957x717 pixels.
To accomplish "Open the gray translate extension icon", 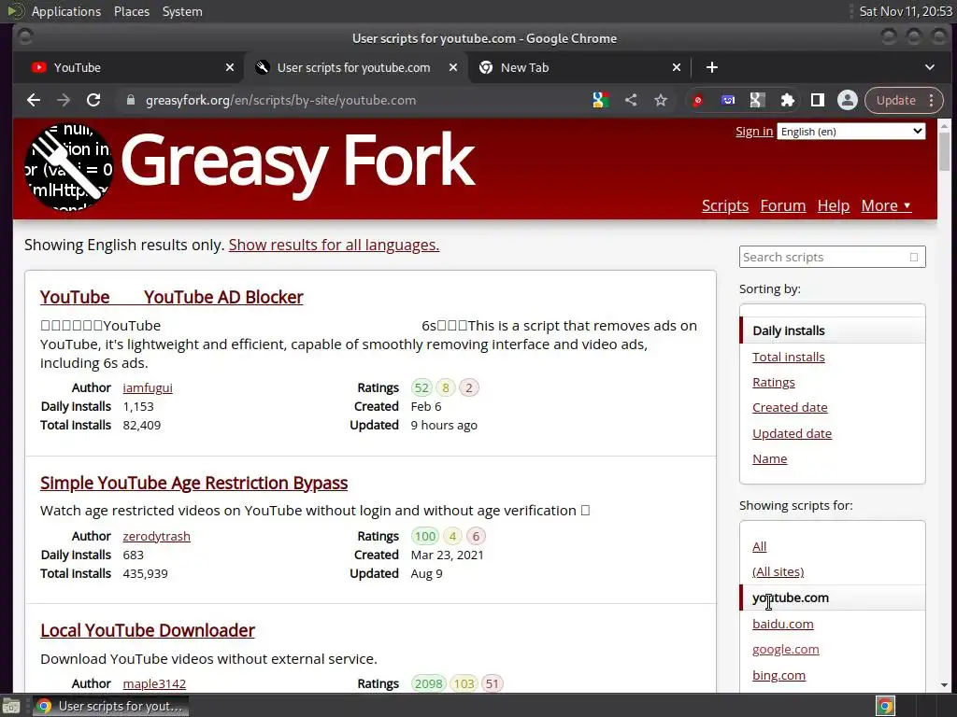I will [757, 100].
